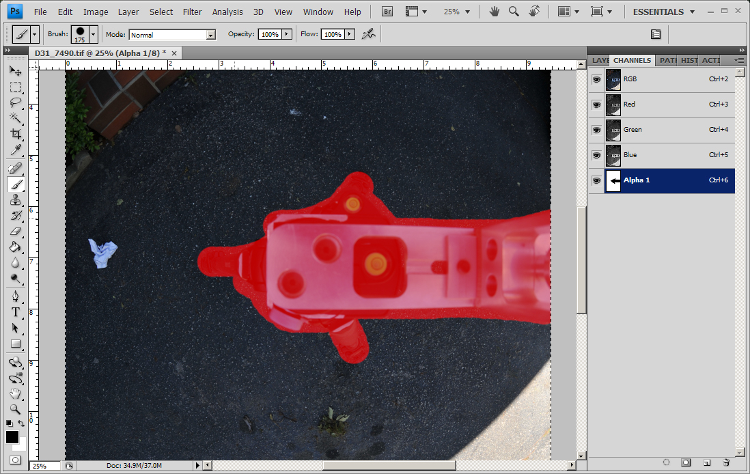The image size is (750, 474).
Task: Select the Pen tool
Action: click(x=15, y=296)
